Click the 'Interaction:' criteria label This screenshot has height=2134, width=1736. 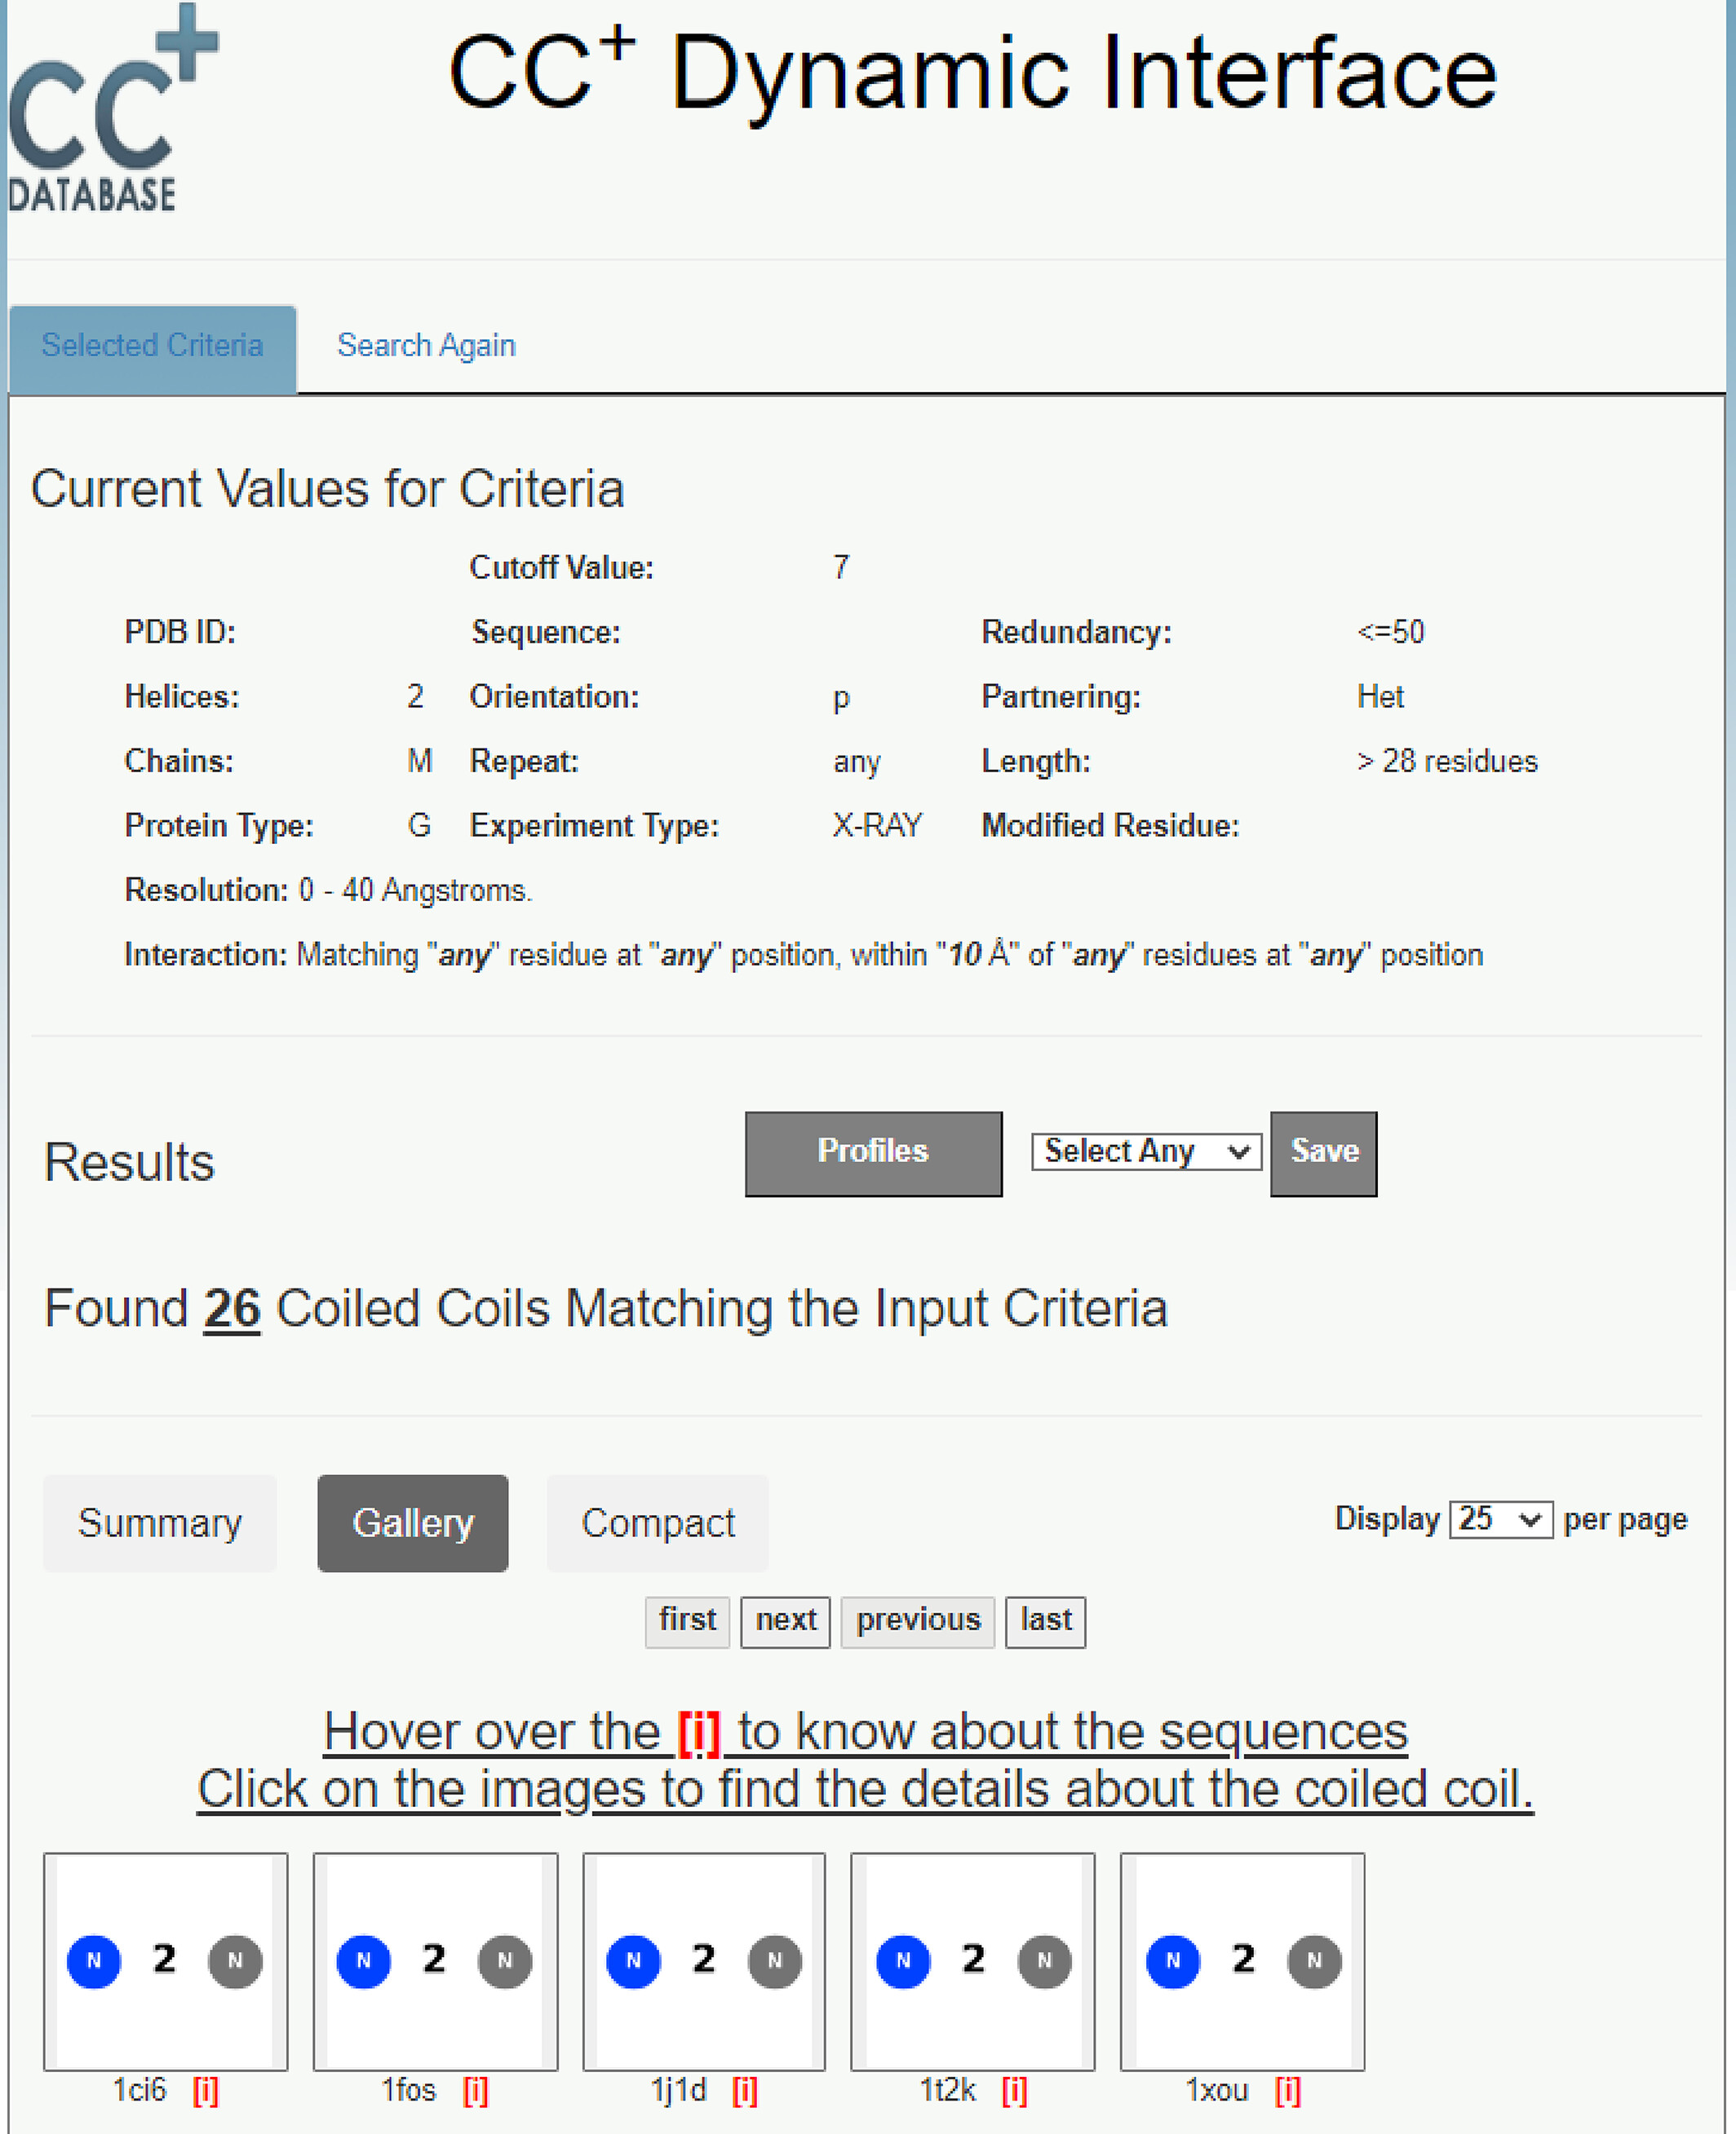[206, 956]
